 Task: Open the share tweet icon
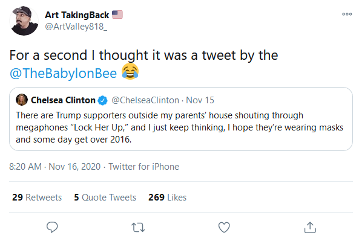[310, 227]
